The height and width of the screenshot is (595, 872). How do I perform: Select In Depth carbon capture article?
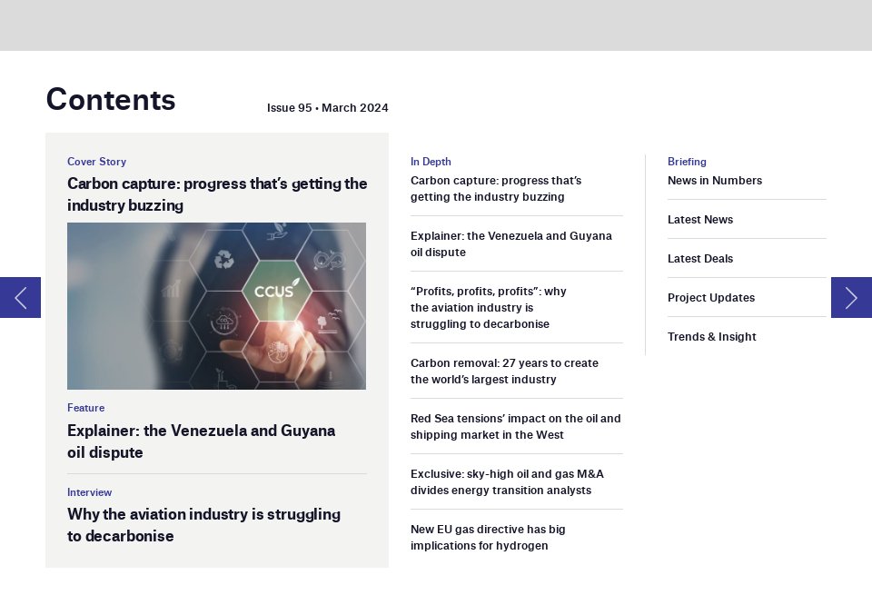pyautogui.click(x=496, y=189)
